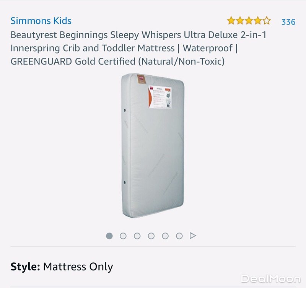Click the Beautyrest Beginnings product title text

pyautogui.click(x=138, y=48)
